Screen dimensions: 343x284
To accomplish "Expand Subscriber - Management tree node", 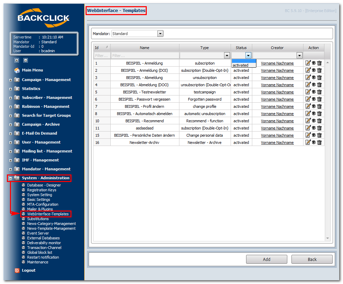I will (x=11, y=98).
